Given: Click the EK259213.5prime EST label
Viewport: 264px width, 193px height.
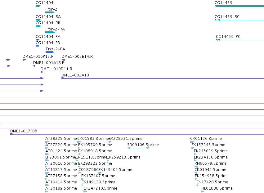Looking at the screenshot, I should 124,157.
